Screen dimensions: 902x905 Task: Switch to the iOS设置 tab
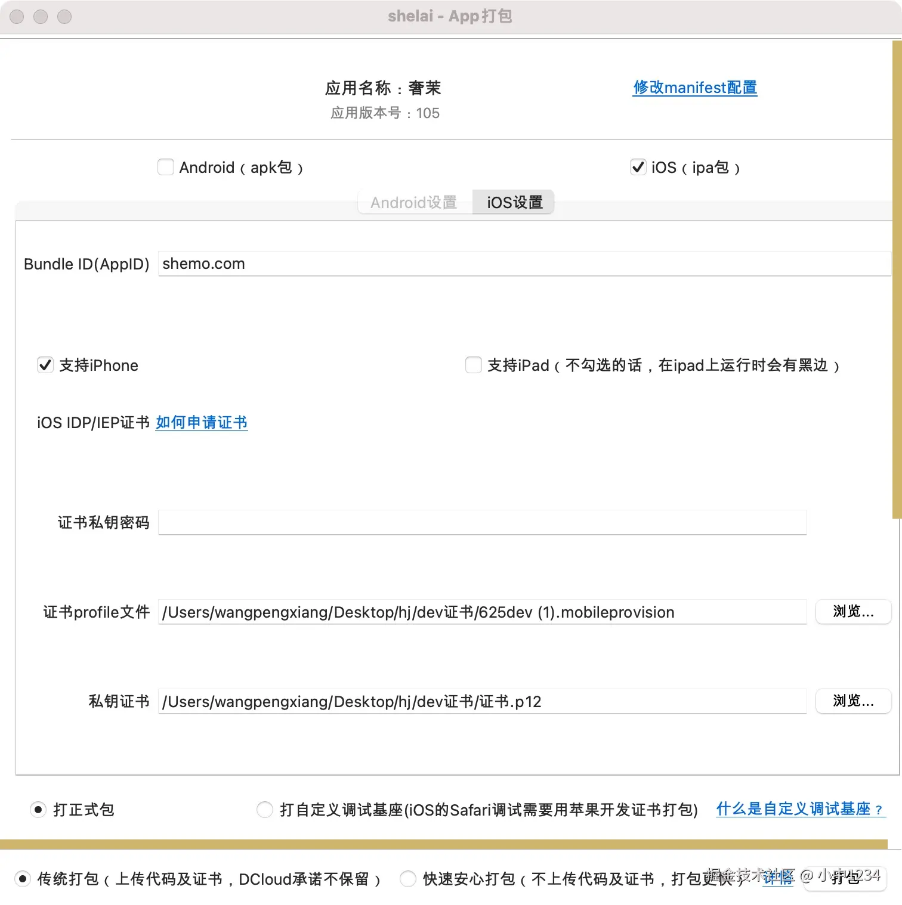click(x=514, y=202)
